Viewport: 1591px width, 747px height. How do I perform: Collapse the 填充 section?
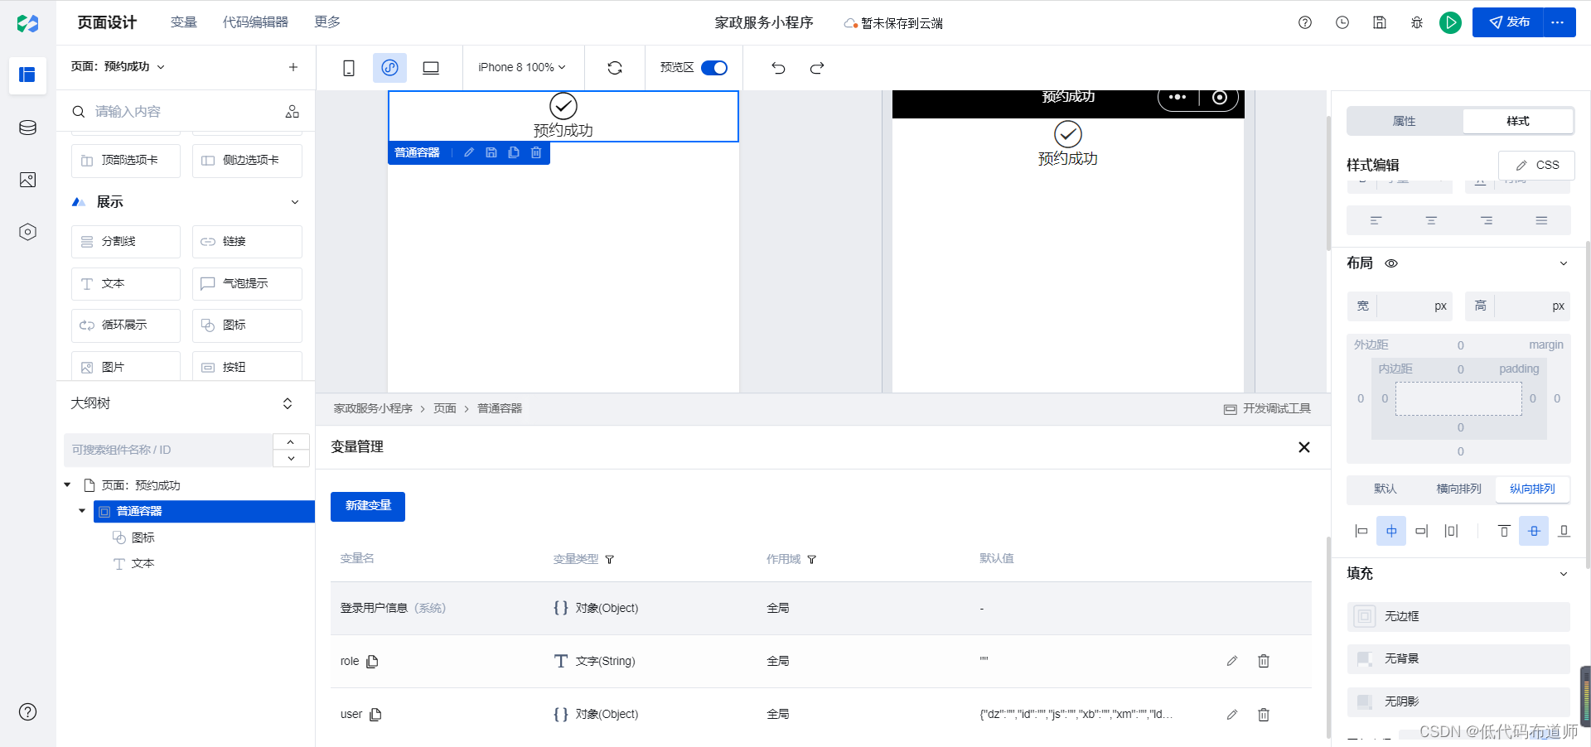1564,574
